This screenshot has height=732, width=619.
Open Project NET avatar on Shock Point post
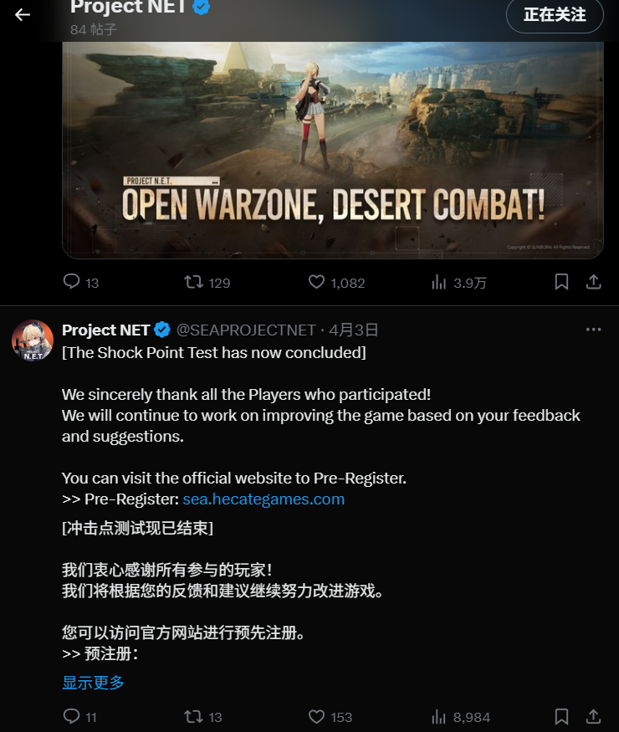pos(33,340)
